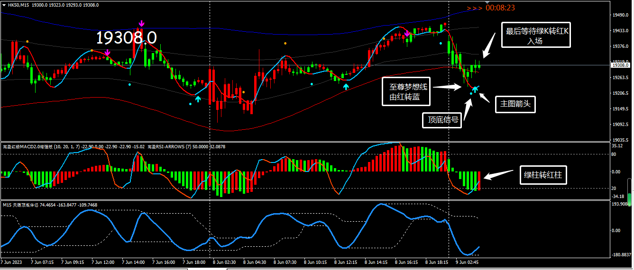Click the 7 Jun 18:00 time label

click(x=193, y=261)
